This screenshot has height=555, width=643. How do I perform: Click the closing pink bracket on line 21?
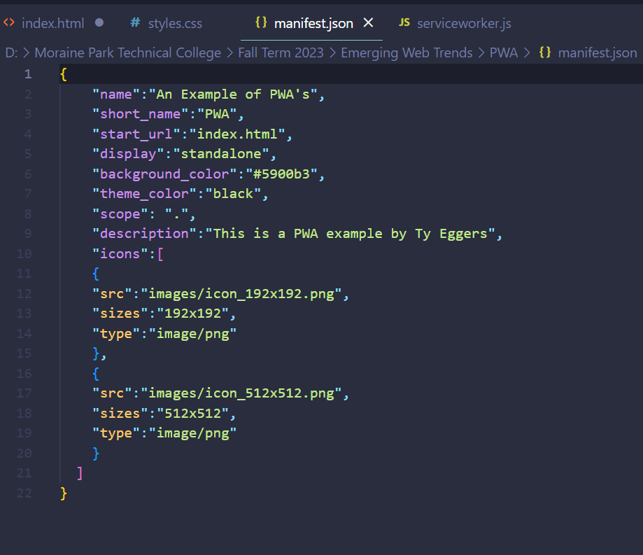[80, 473]
